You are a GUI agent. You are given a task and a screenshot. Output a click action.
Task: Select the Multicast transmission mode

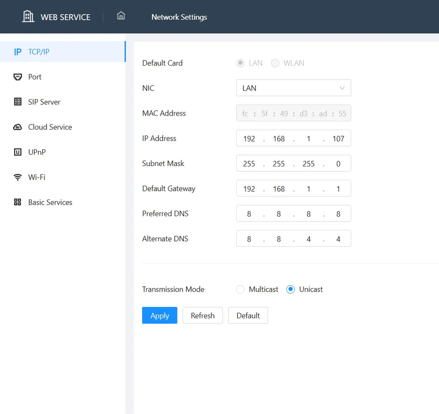240,289
